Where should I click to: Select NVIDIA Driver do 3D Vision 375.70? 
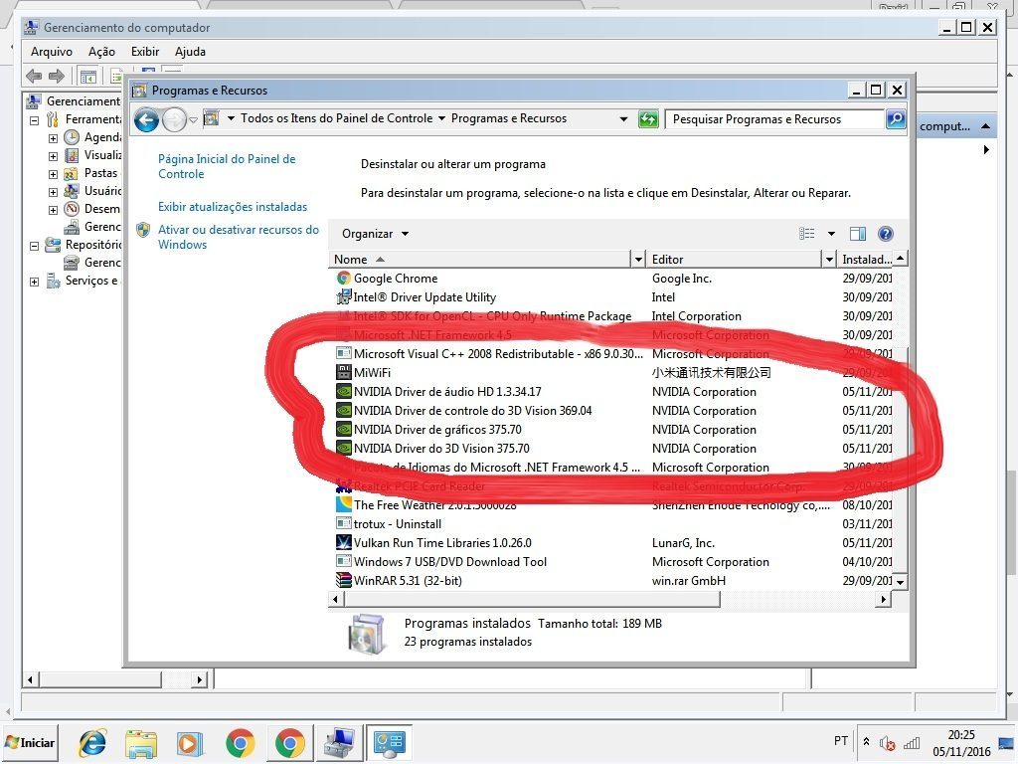441,449
